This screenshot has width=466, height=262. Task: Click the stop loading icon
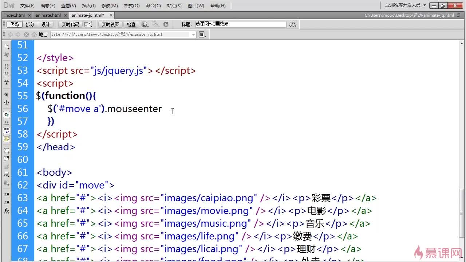tap(26, 35)
